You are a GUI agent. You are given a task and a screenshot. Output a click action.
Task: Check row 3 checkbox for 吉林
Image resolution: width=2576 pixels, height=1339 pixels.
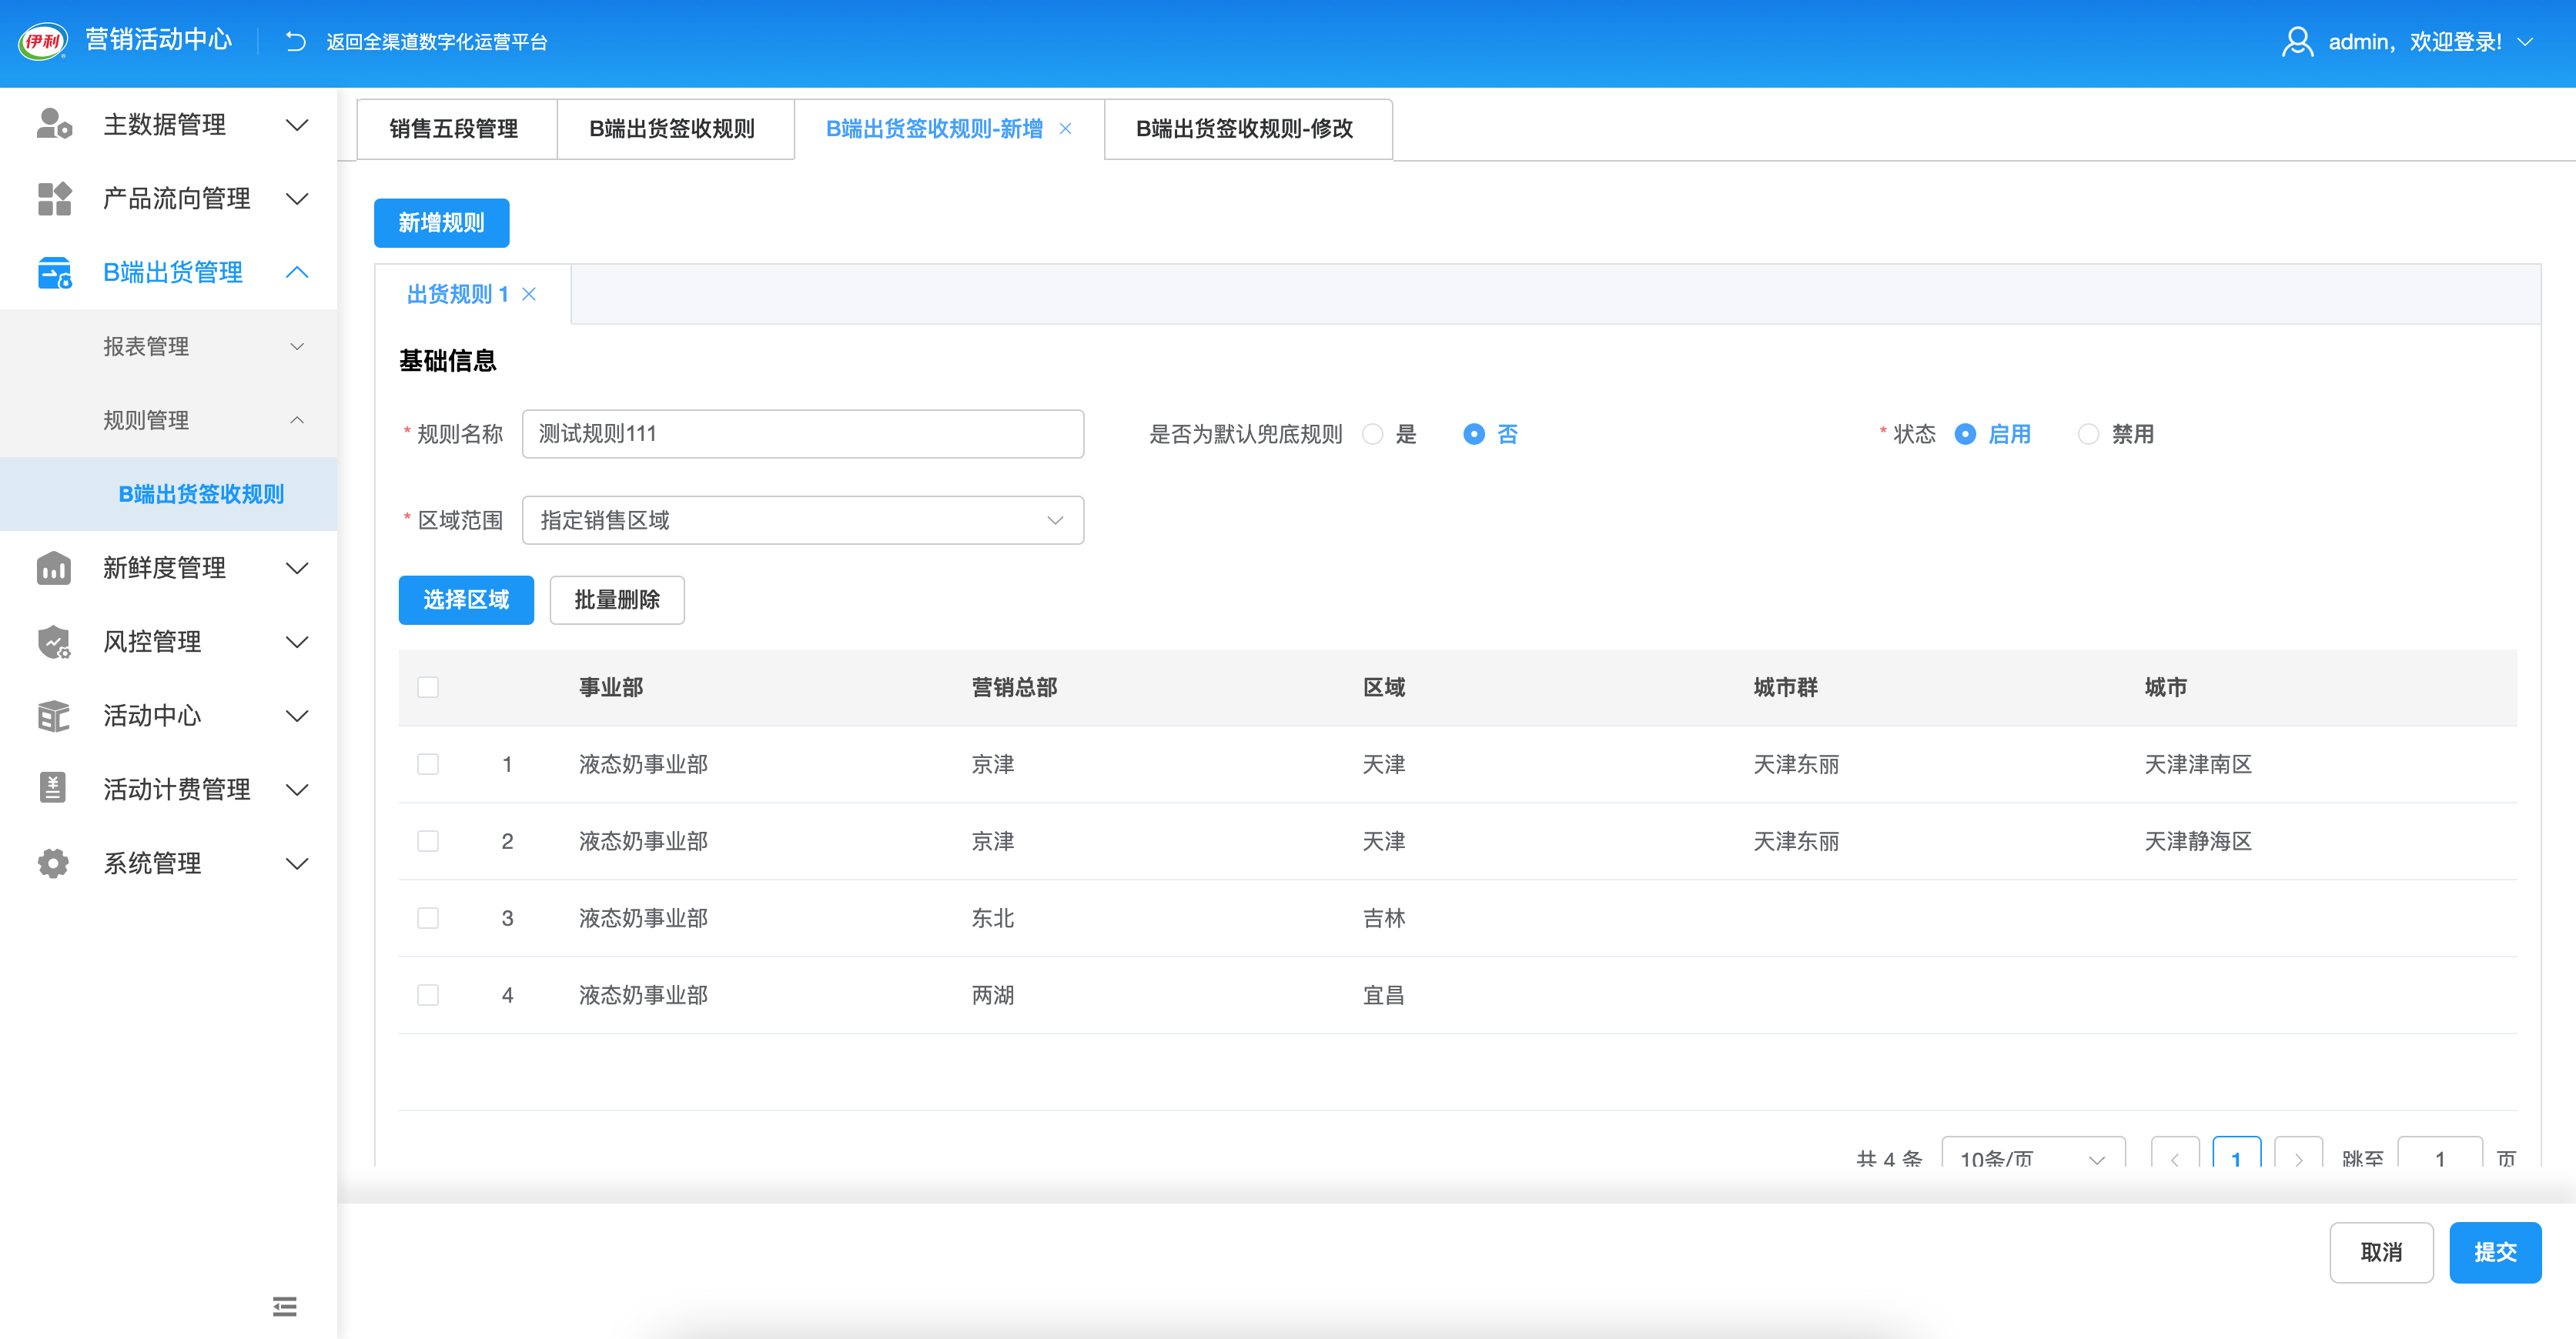click(428, 918)
